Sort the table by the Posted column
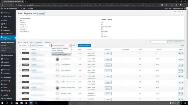 (x=89, y=50)
